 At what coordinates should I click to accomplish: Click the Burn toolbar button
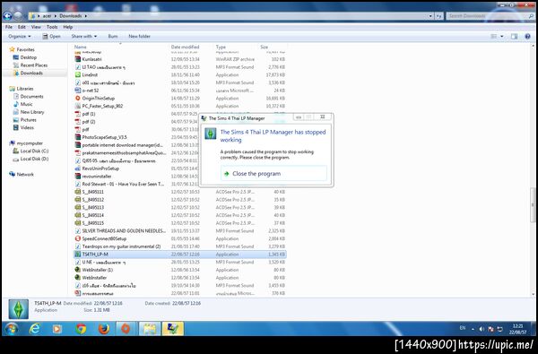(x=113, y=36)
